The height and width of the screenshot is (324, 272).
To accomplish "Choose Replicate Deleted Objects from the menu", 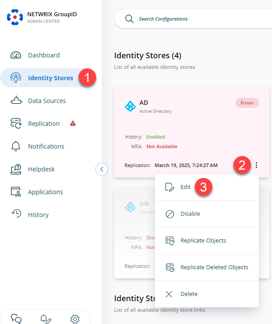I will pos(207,267).
